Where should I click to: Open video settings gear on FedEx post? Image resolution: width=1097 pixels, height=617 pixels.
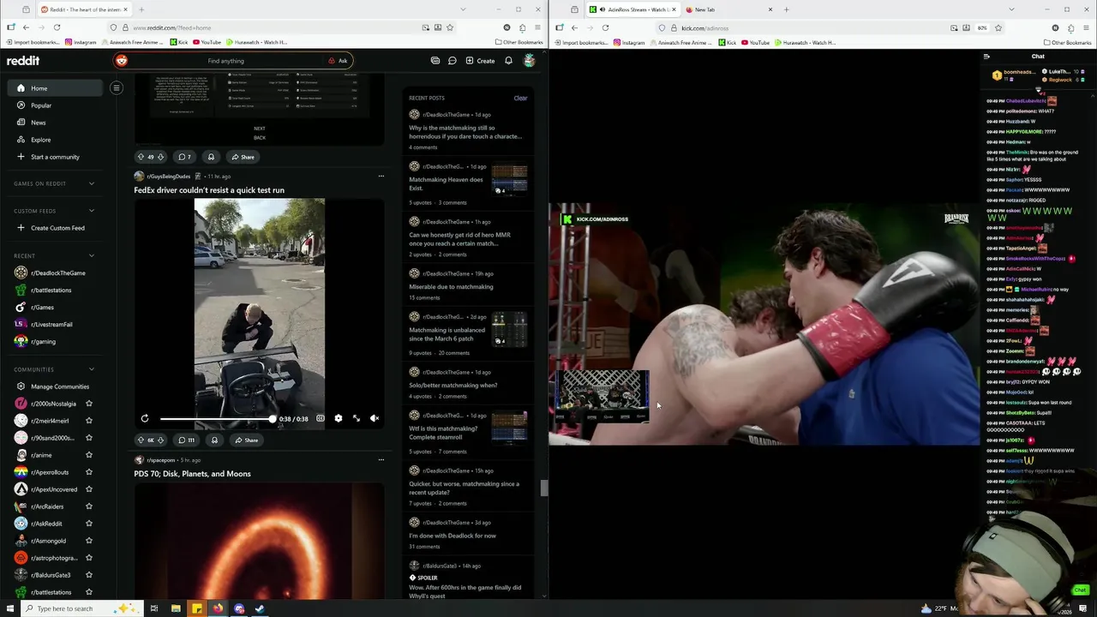click(x=339, y=418)
